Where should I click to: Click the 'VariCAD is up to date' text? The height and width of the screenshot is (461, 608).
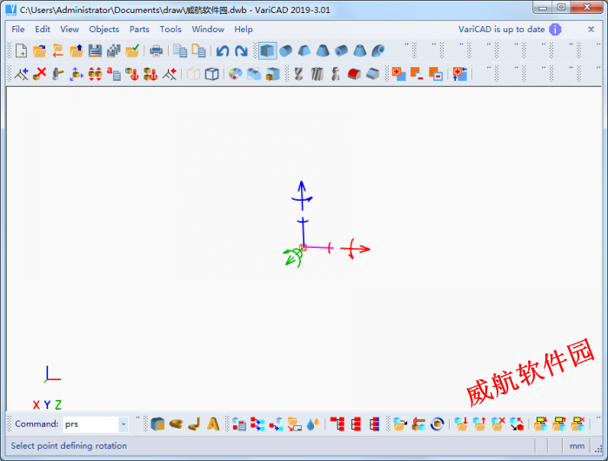point(501,29)
